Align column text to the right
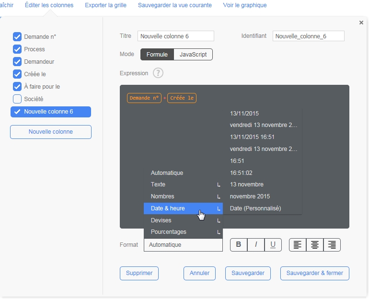 pos(332,245)
